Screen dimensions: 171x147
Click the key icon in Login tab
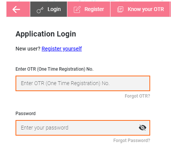pos(40,10)
